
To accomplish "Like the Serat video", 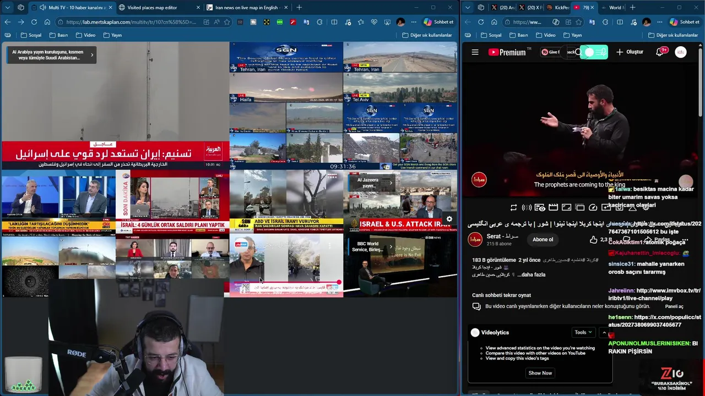I will 594,239.
